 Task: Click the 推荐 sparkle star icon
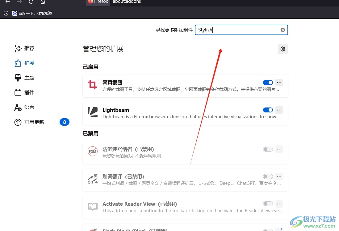pos(18,48)
